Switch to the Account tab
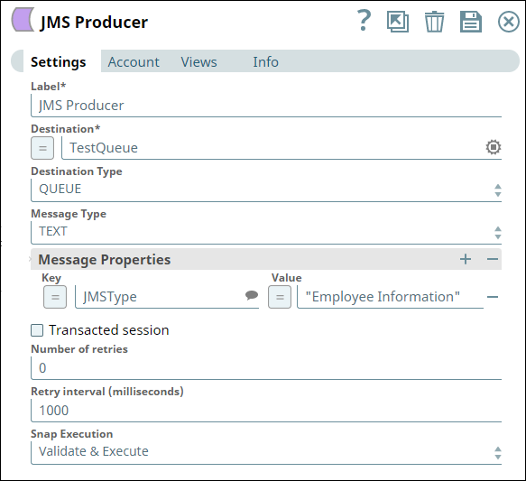526x481 pixels. click(134, 62)
